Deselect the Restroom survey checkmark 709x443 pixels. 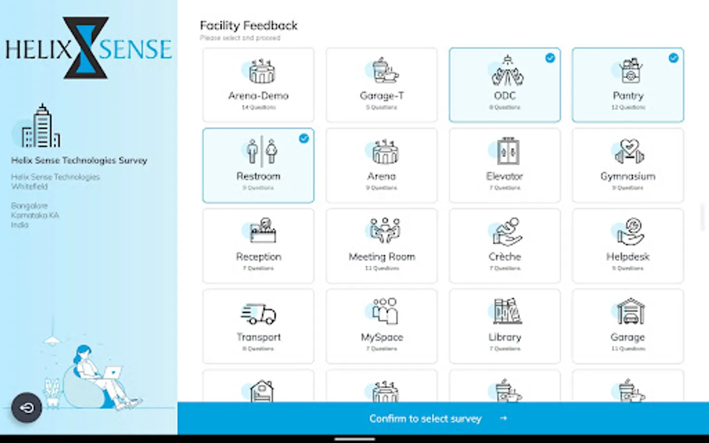304,138
